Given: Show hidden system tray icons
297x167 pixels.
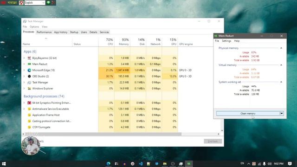Looking at the screenshot, I should tap(249, 164).
